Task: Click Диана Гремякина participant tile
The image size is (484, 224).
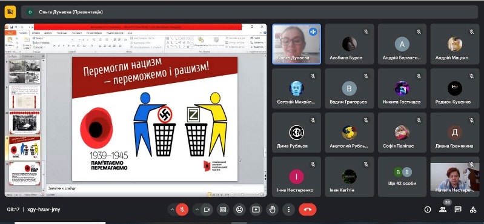Action: click(x=455, y=133)
